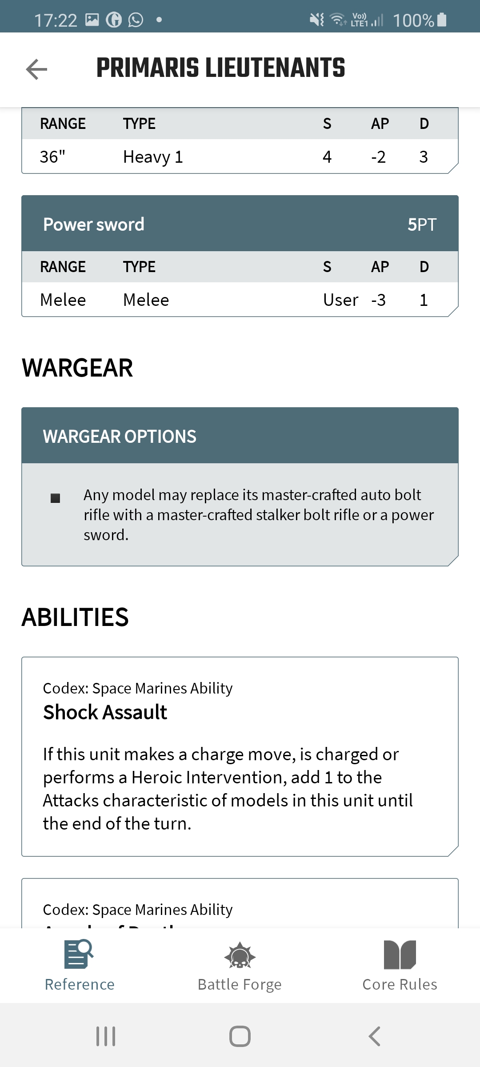Tap the Android home button
The height and width of the screenshot is (1067, 480).
click(x=240, y=1036)
